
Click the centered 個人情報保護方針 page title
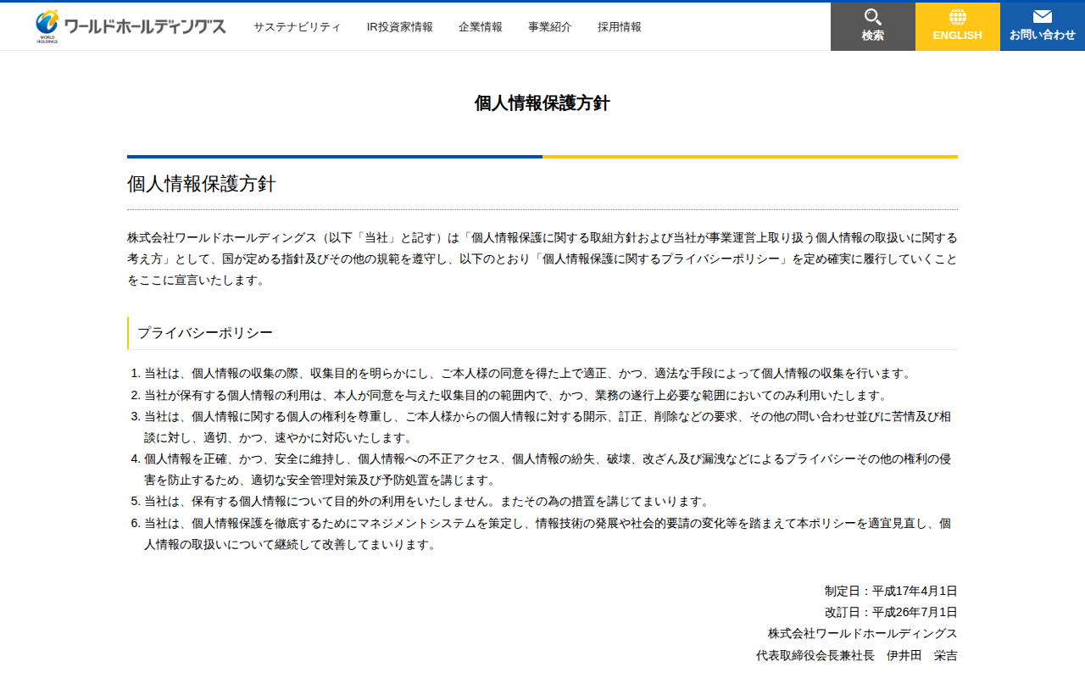(x=542, y=103)
